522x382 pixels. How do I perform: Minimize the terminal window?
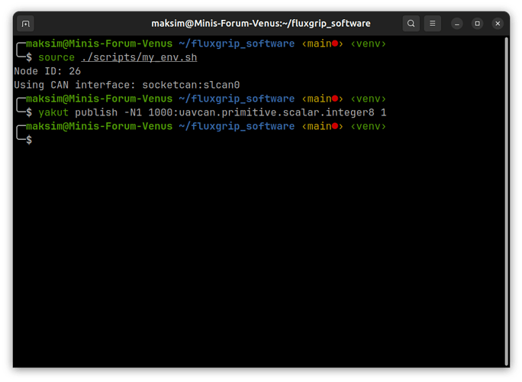pos(456,24)
